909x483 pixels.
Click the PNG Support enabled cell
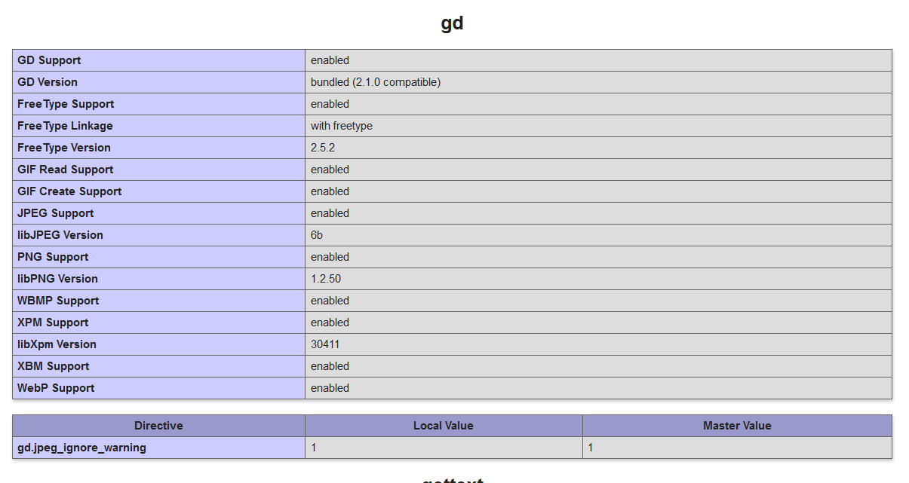point(330,257)
